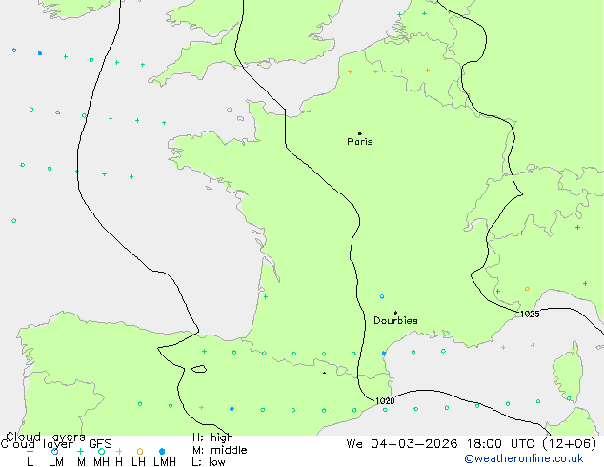604x467 pixels.
Task: Click the 'H: high' legend text
Action: point(212,437)
